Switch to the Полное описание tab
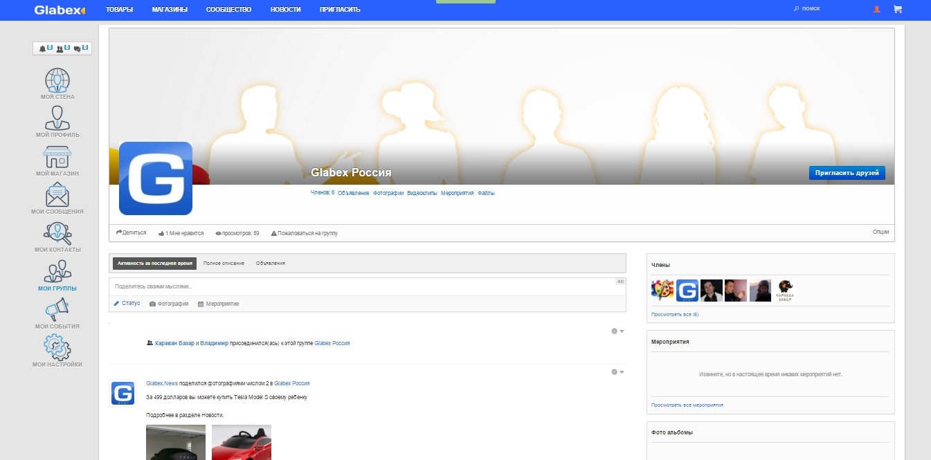This screenshot has width=931, height=460. pyautogui.click(x=223, y=264)
